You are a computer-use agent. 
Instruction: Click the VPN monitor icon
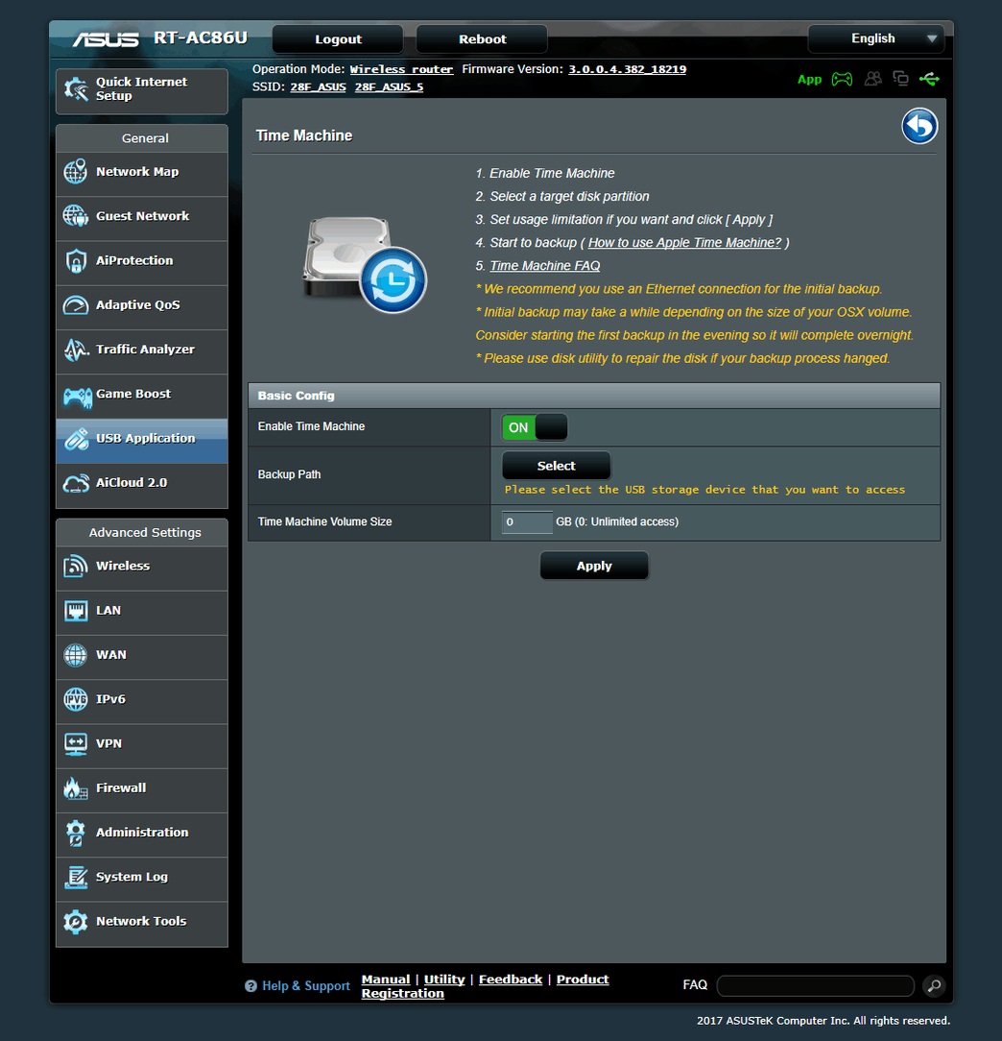coord(76,743)
